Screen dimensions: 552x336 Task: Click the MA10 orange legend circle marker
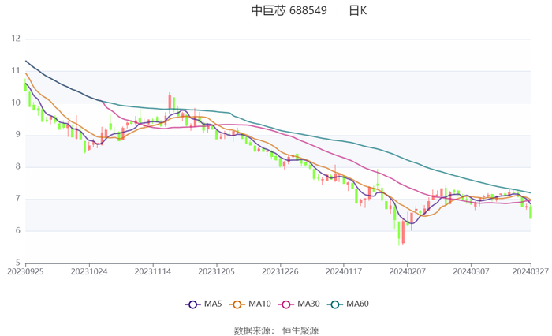click(237, 304)
